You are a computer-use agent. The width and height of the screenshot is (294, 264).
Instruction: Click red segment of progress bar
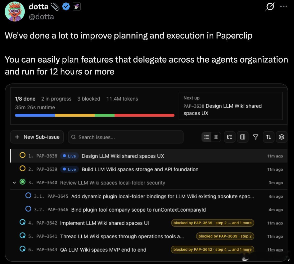click(x=144, y=115)
